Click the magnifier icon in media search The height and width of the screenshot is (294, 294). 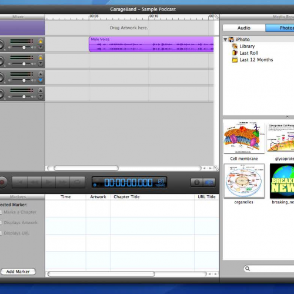[248, 269]
